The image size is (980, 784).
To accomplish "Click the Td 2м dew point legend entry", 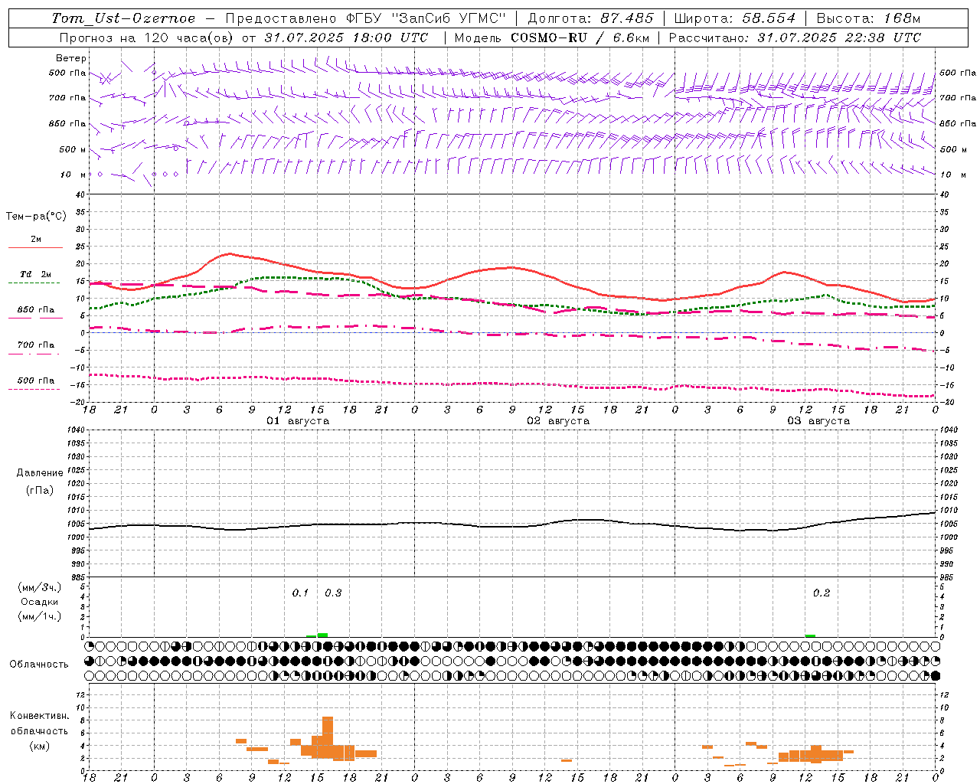I will pyautogui.click(x=36, y=274).
